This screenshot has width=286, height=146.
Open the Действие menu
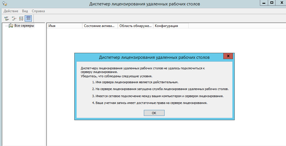11,11
